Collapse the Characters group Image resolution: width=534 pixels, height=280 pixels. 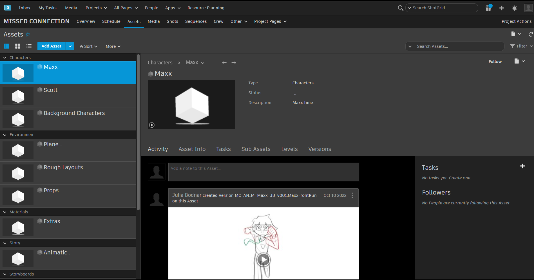pos(5,58)
